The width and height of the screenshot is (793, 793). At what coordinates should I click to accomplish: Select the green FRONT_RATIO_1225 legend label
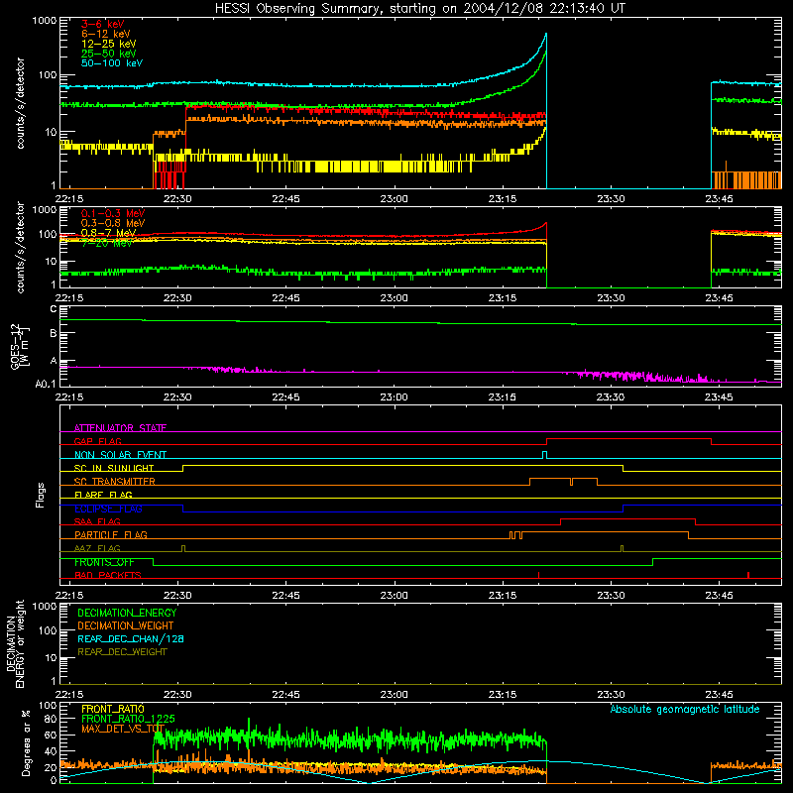coord(128,719)
